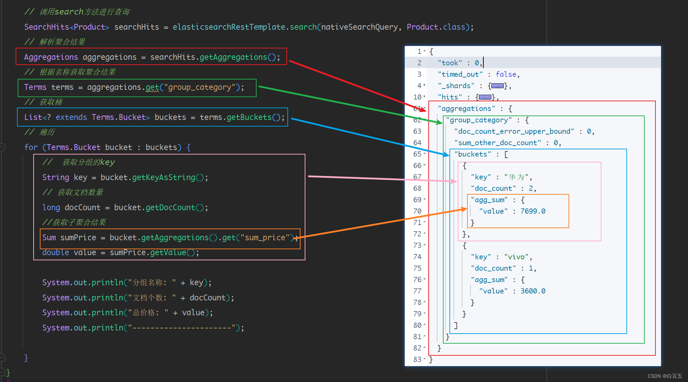
Task: Collapse the root object at line 1
Action: coord(425,51)
